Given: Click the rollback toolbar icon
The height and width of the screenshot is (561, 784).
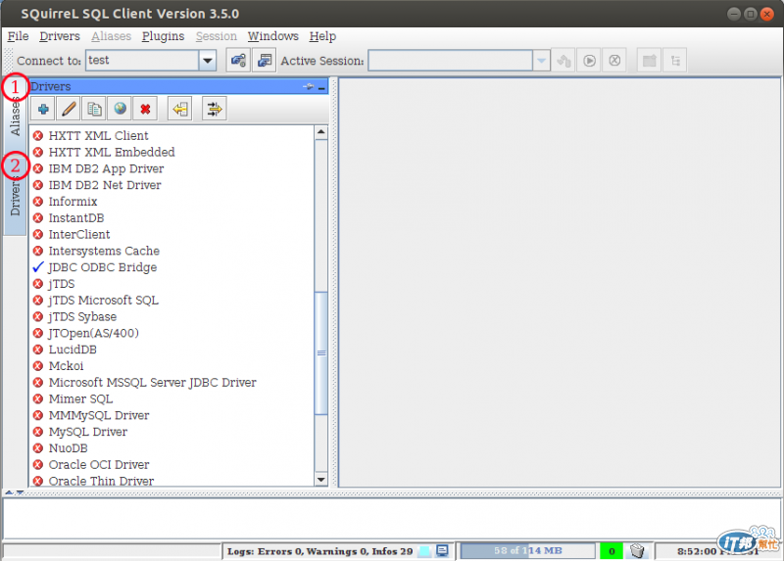Looking at the screenshot, I should click(563, 61).
